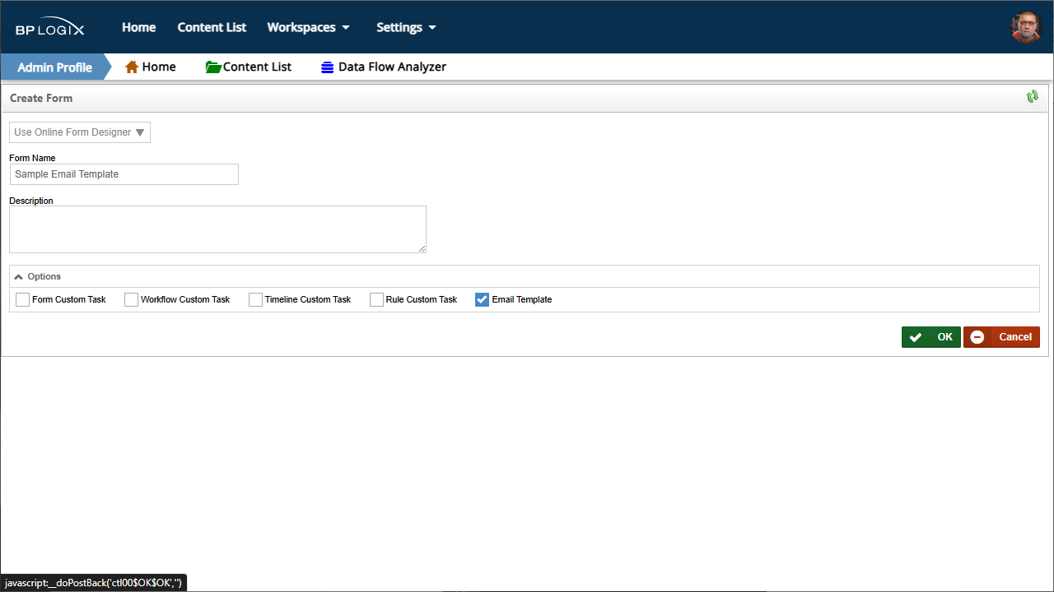Click the Create Form header title
Viewport: 1054px width, 592px height.
(41, 98)
